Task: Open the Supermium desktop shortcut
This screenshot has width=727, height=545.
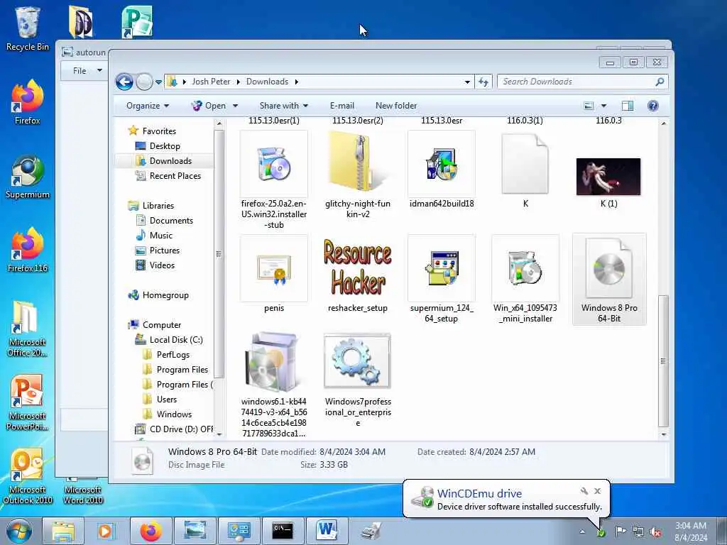Action: [x=28, y=177]
